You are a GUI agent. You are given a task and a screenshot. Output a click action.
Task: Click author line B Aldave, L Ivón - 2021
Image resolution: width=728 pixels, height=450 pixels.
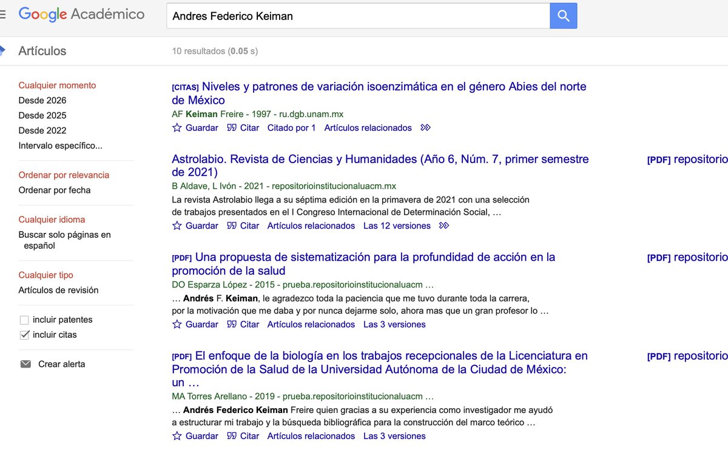click(x=284, y=186)
